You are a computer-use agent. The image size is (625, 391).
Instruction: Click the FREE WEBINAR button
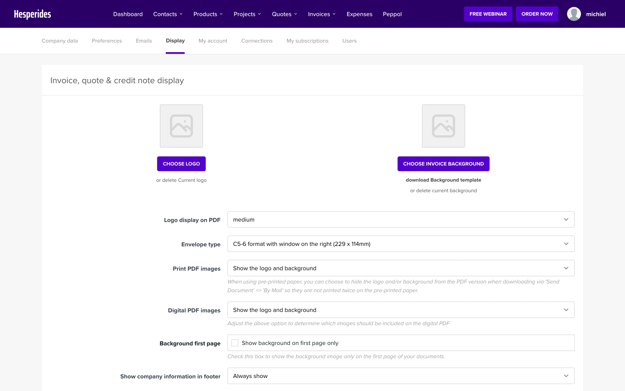point(488,14)
